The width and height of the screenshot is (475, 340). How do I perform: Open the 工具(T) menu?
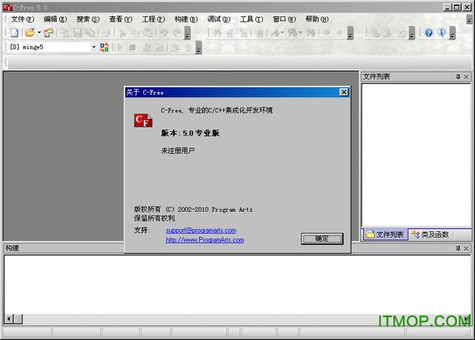(x=252, y=19)
